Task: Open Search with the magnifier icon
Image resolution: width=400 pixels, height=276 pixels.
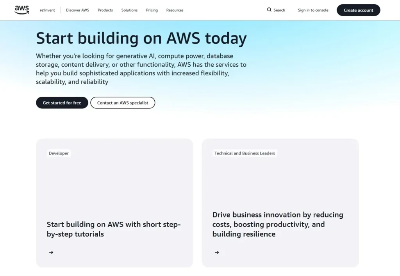Action: [276, 10]
